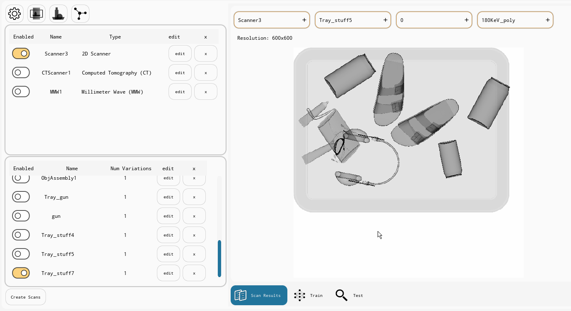The width and height of the screenshot is (571, 311).
Task: Click edit button for CTScanner1
Action: (180, 72)
